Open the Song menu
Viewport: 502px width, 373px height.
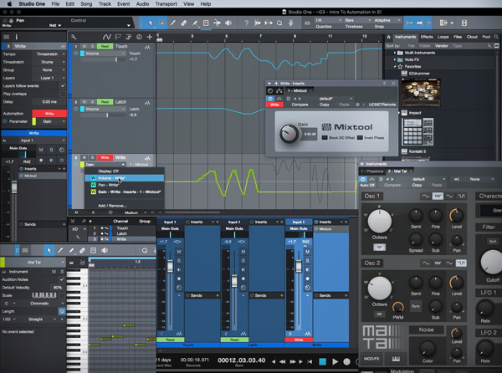coord(86,4)
